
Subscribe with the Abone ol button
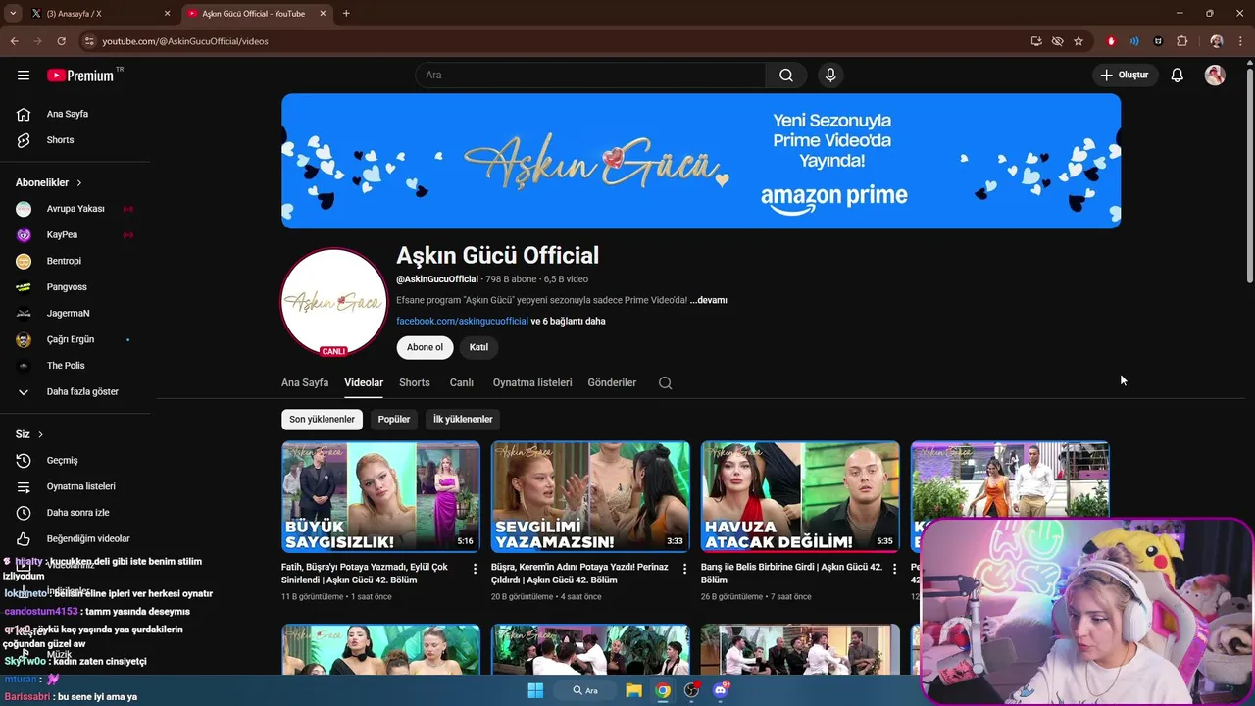(x=425, y=347)
